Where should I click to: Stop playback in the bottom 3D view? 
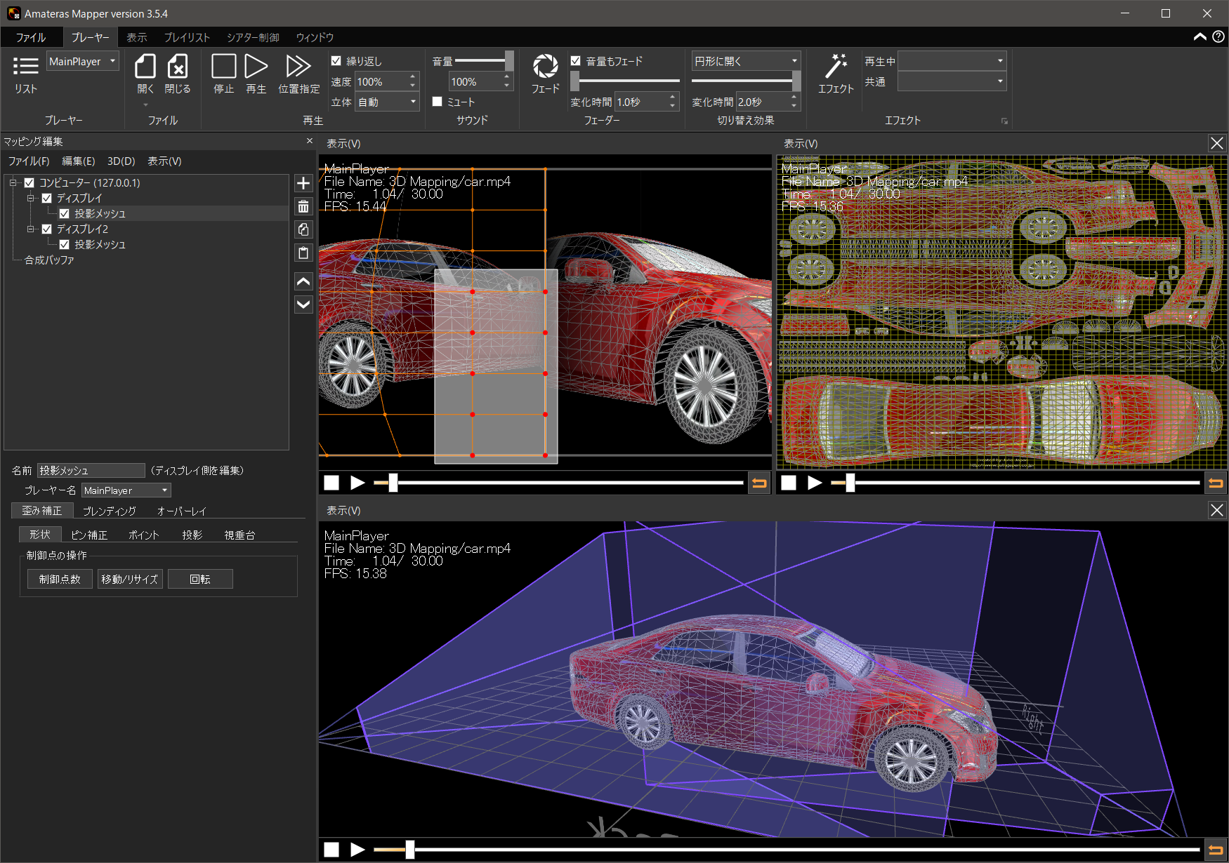click(x=331, y=850)
